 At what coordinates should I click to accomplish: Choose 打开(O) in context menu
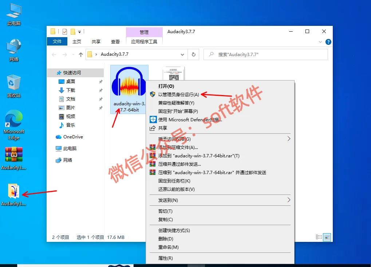(220, 86)
